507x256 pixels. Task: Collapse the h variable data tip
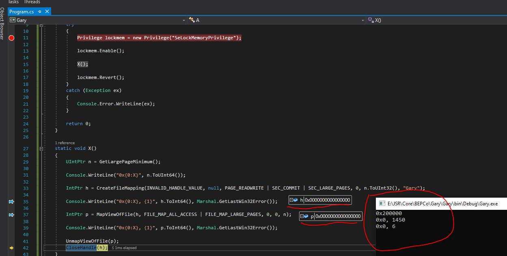pyautogui.click(x=291, y=200)
